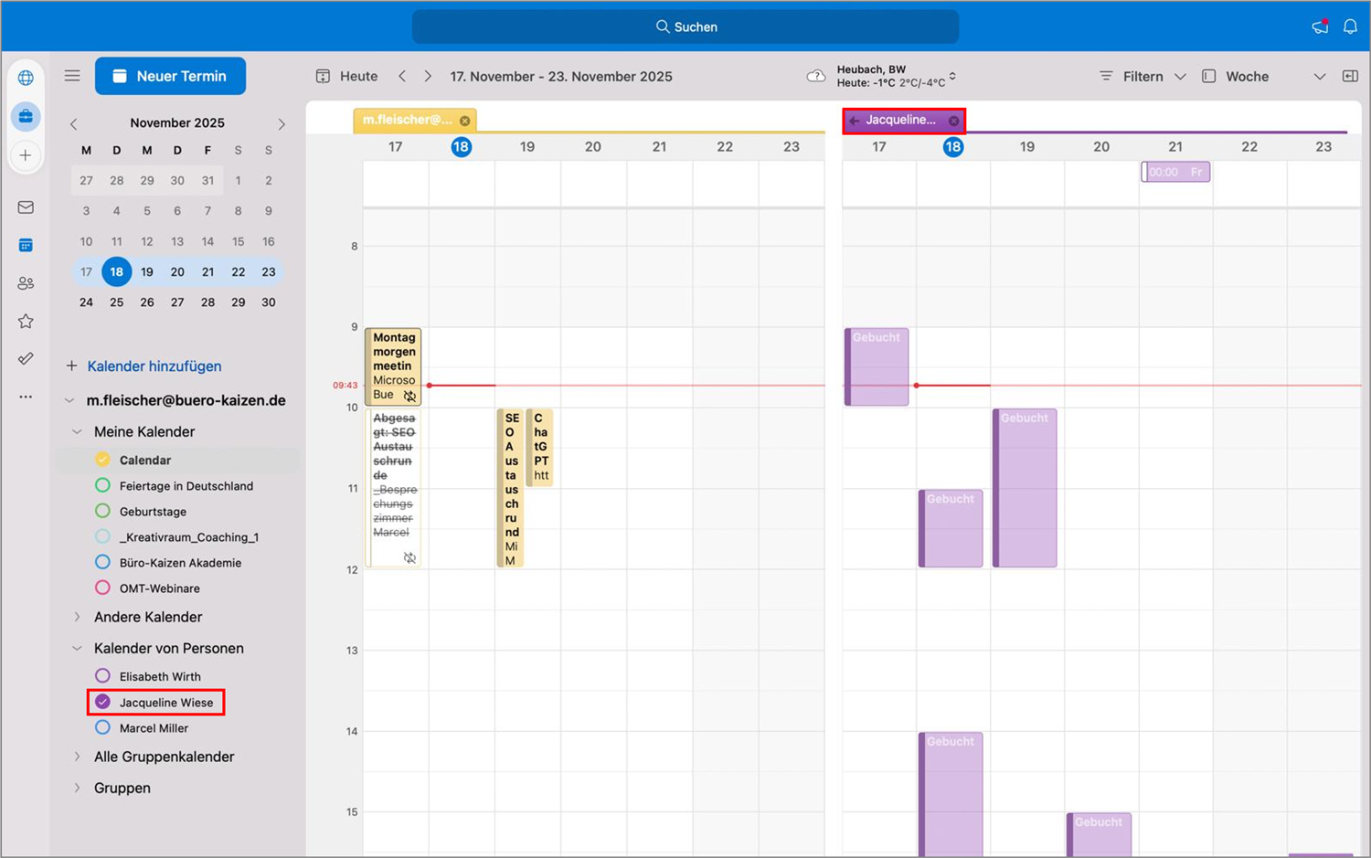Switch to the Jacqueline calendar tab
The image size is (1371, 858).
coord(900,120)
